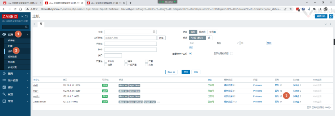Image resolution: width=335 pixels, height=116 pixels.
Task: Click the 应用 filter button
Action: [186, 72]
